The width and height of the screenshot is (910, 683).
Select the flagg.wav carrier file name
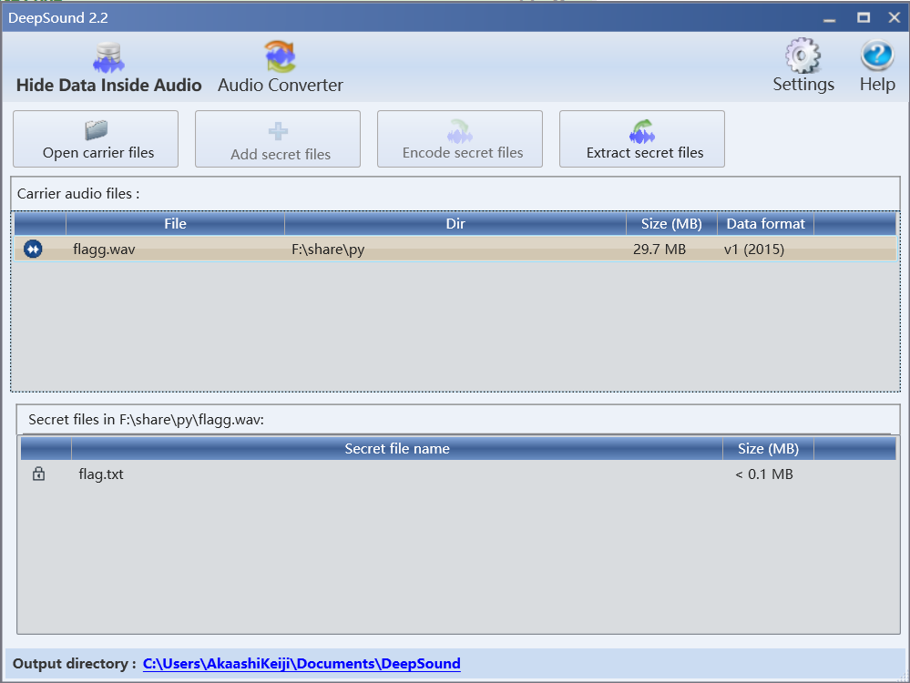(104, 250)
